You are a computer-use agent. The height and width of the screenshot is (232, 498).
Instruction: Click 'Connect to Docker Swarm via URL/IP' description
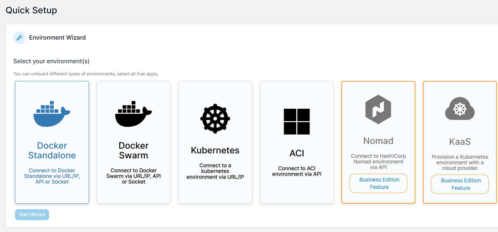point(134,176)
